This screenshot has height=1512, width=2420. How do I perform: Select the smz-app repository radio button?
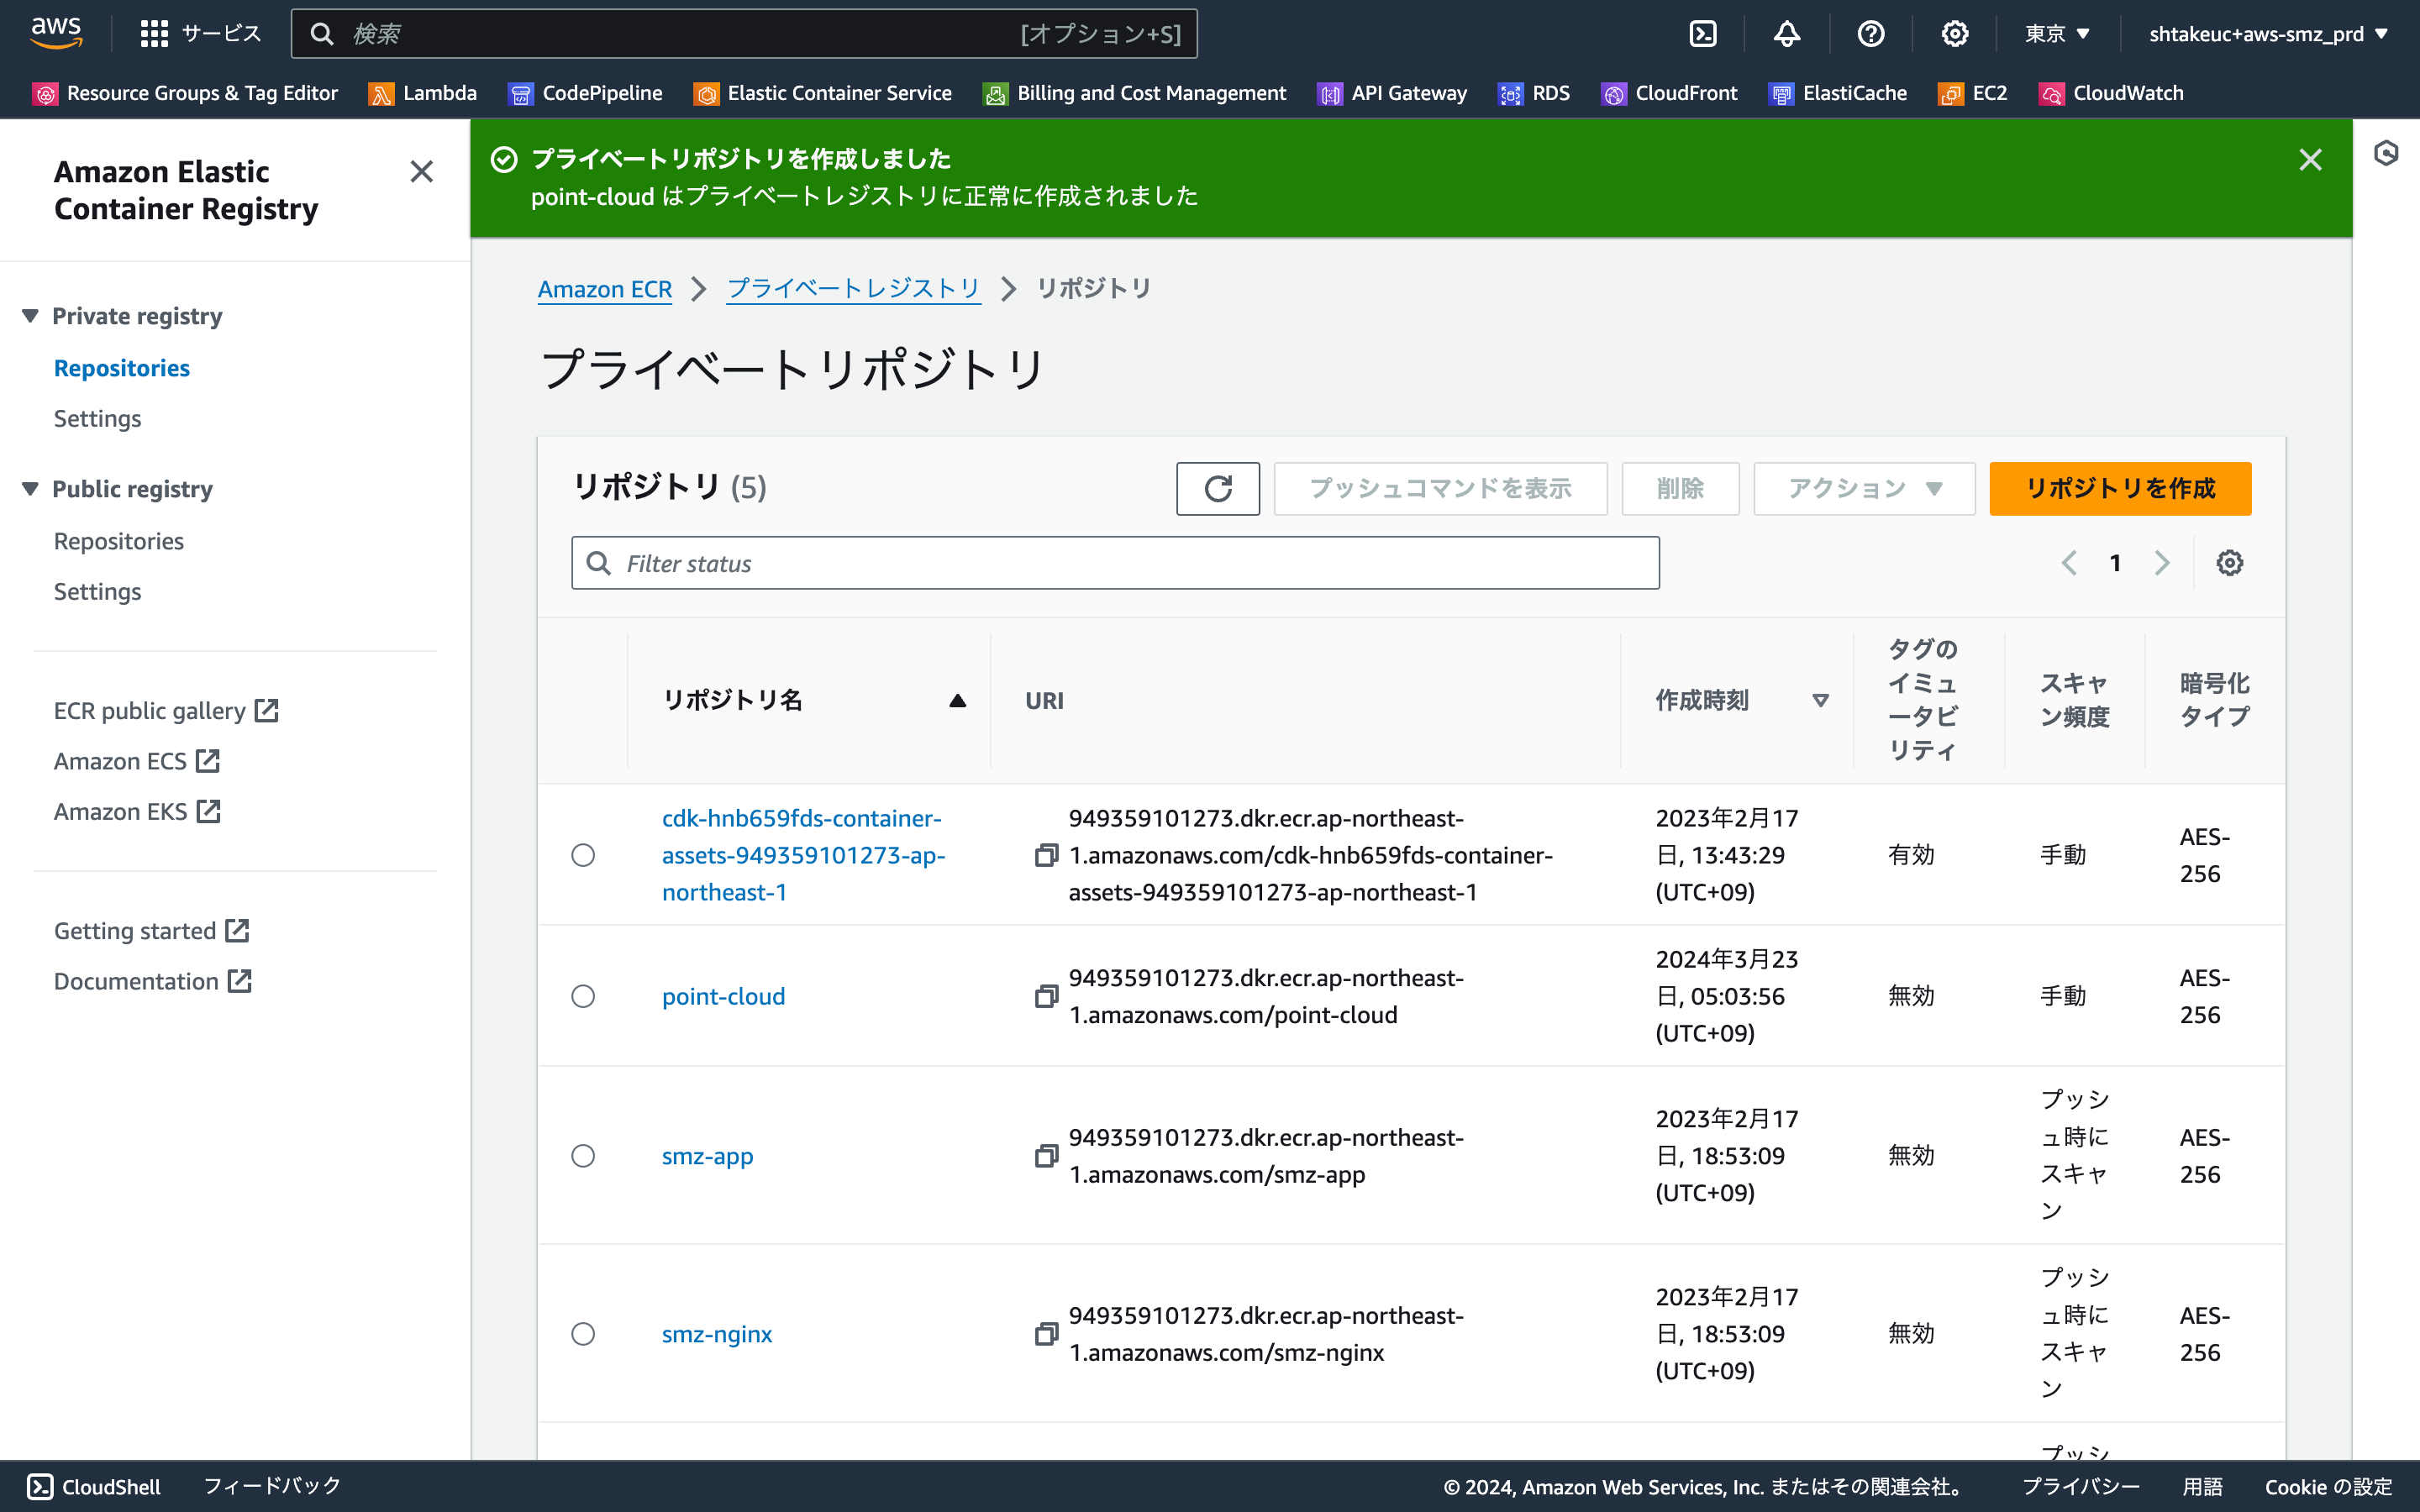click(583, 1156)
